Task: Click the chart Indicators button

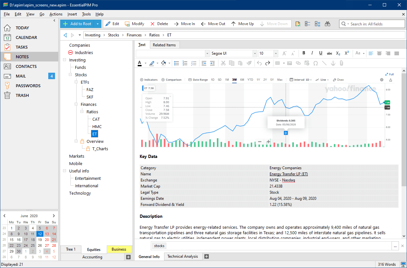Action: click(149, 80)
